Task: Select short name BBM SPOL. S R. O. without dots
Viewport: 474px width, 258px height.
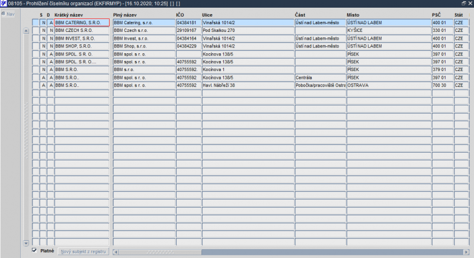Action: (x=82, y=54)
